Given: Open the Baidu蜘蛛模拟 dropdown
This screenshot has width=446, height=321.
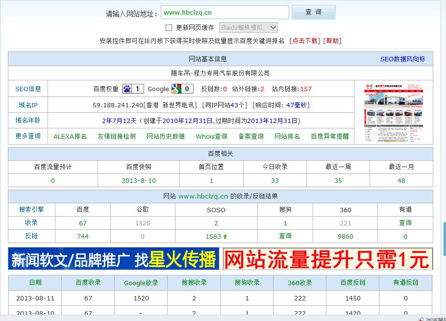Looking at the screenshot, I should 248,27.
